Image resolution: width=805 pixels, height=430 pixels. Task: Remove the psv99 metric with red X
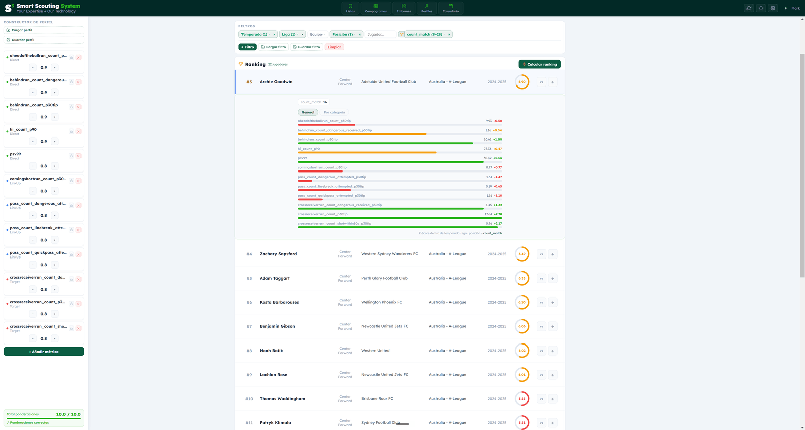(x=78, y=156)
